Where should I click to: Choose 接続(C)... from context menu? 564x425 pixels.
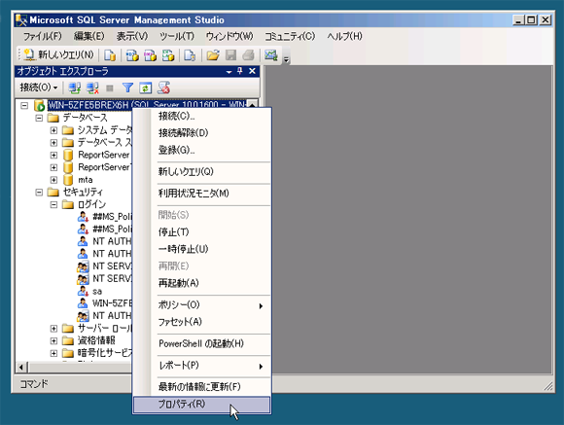(x=202, y=116)
